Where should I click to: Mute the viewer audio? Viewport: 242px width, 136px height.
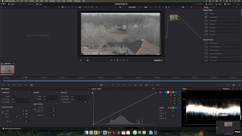(88, 60)
